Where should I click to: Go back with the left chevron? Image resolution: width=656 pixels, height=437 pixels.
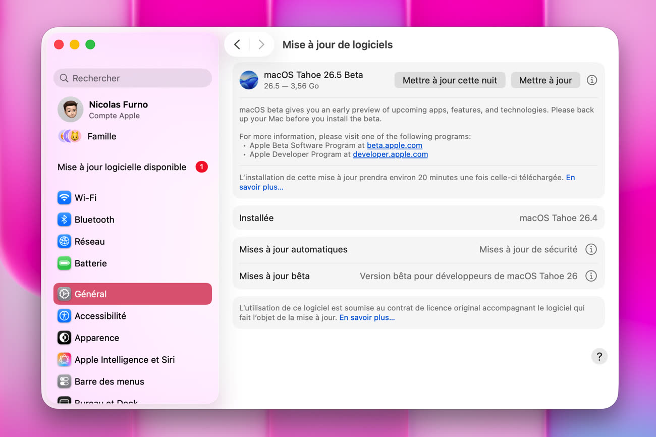[237, 44]
